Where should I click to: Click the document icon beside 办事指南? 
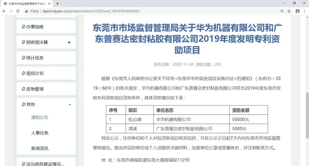click(23, 27)
